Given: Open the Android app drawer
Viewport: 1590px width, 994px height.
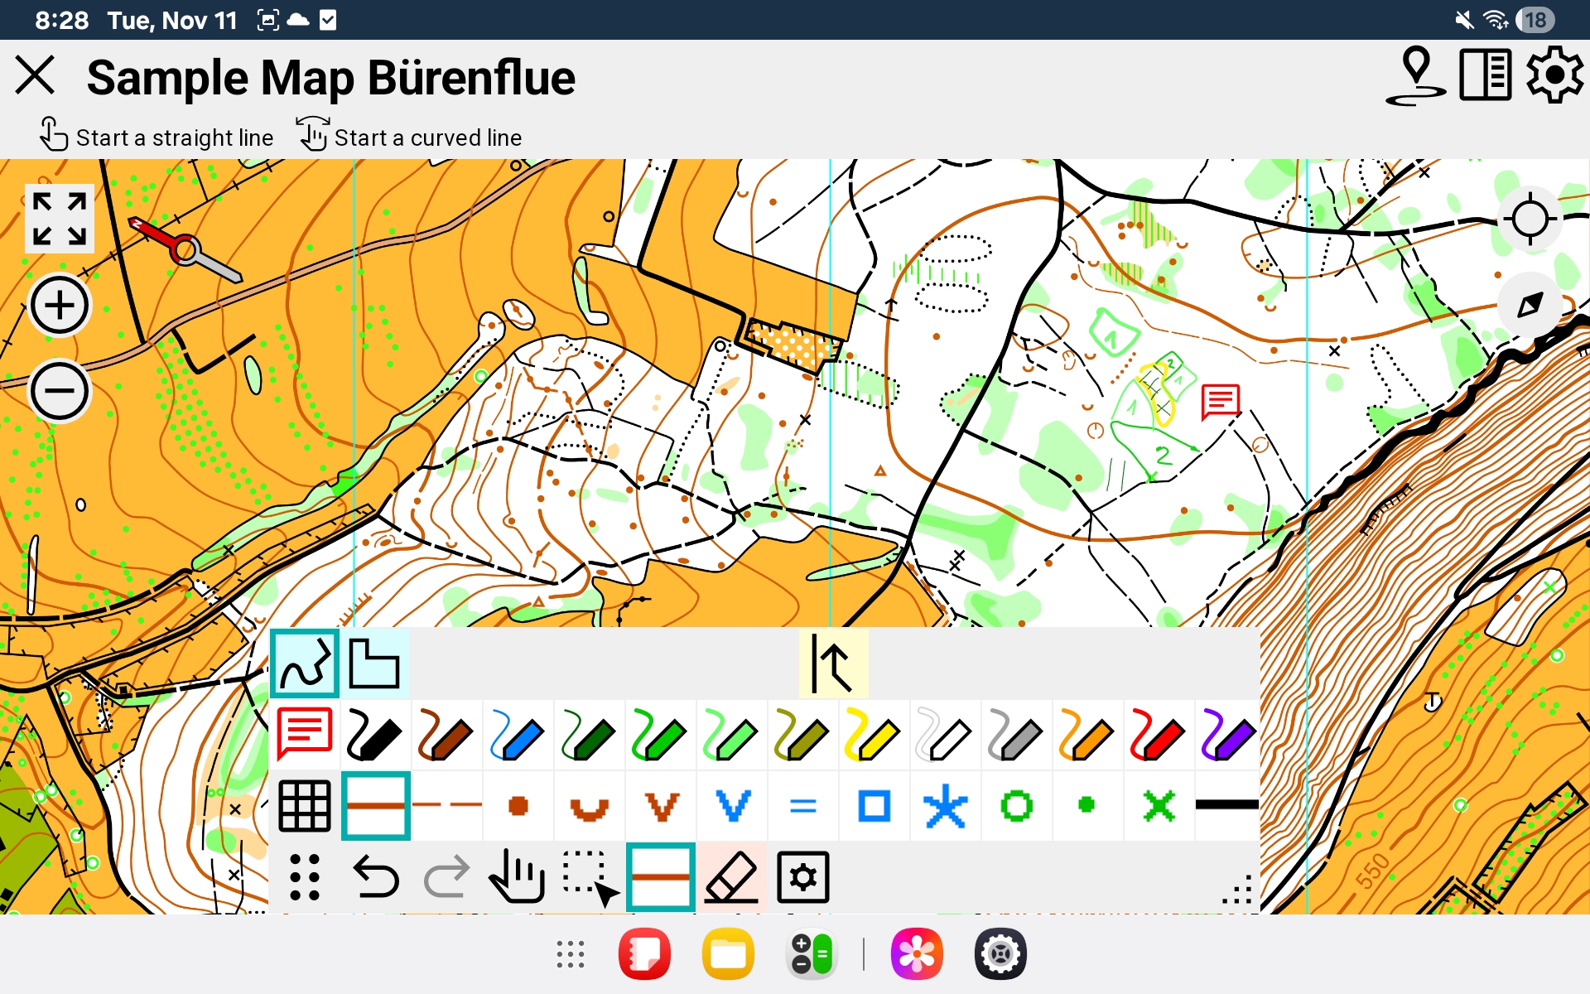Looking at the screenshot, I should (x=570, y=954).
